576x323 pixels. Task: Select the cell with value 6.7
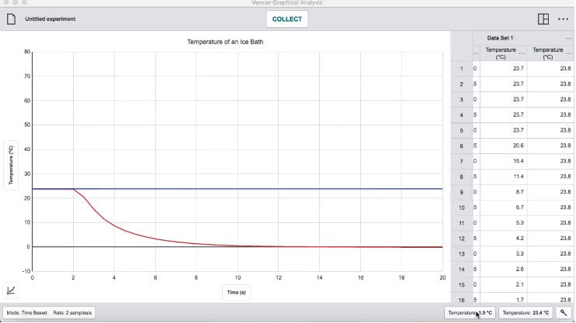coord(504,207)
